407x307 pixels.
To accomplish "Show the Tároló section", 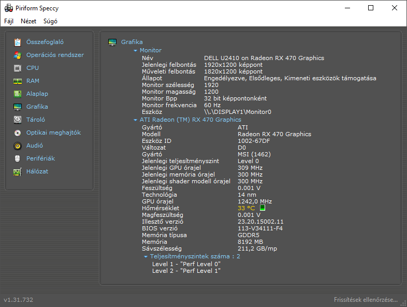I will point(36,120).
